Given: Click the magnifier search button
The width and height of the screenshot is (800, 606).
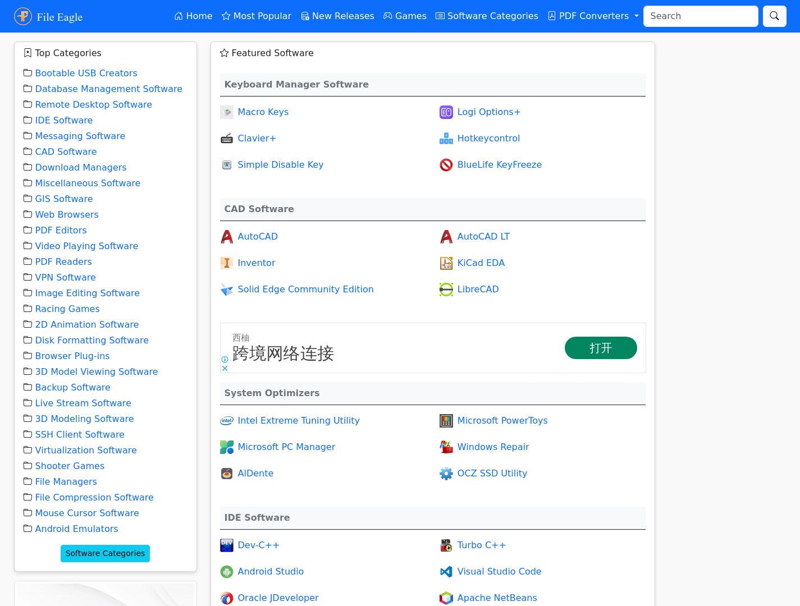Looking at the screenshot, I should coord(774,16).
